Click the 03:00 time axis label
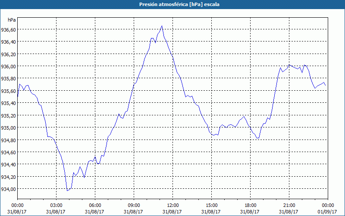Viewport: 345px width, 216px height. 56,206
